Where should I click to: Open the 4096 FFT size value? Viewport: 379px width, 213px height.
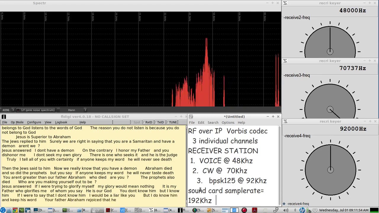6,110
